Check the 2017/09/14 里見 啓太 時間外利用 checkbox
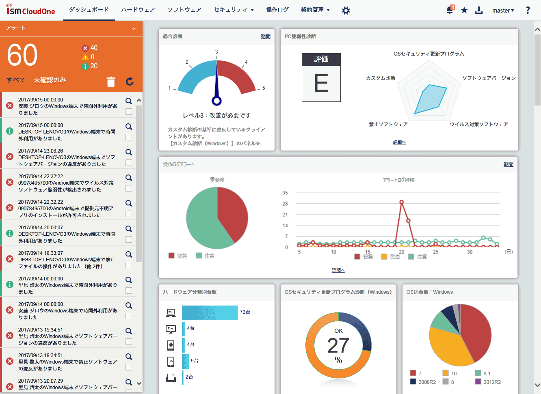This screenshot has width=541, height=394. (129, 291)
